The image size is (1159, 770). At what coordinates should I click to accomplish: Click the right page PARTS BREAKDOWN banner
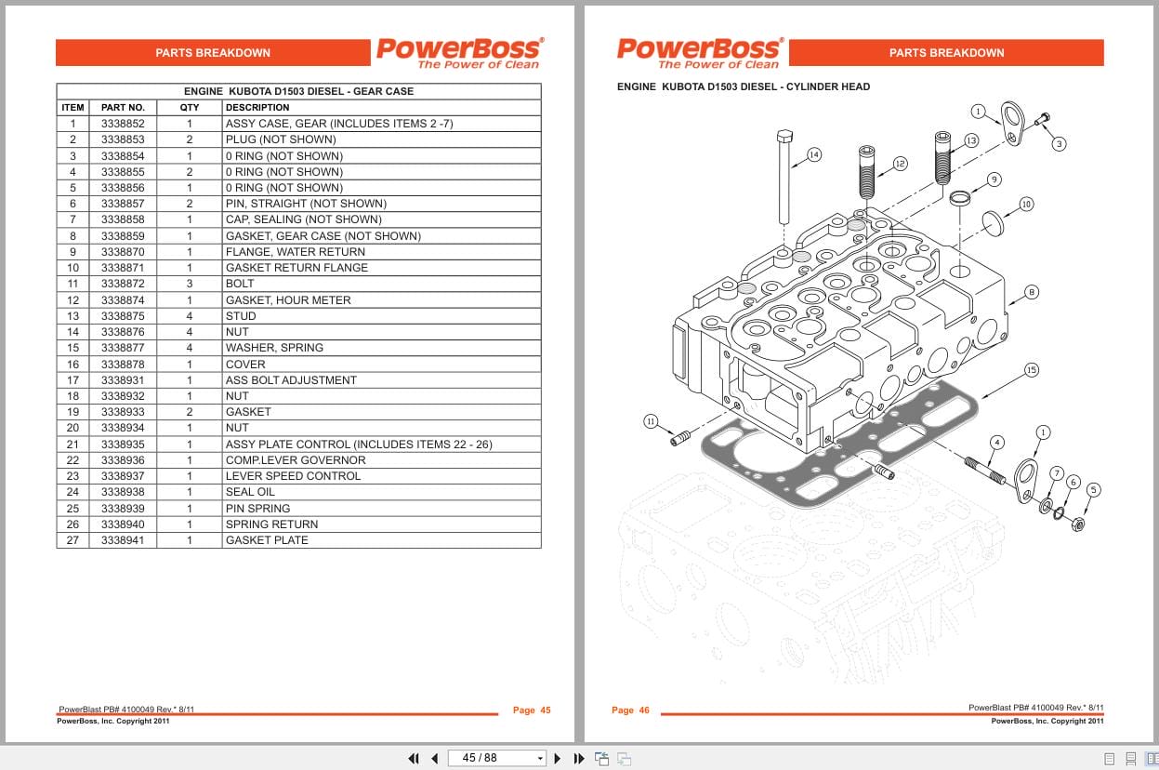[x=946, y=53]
